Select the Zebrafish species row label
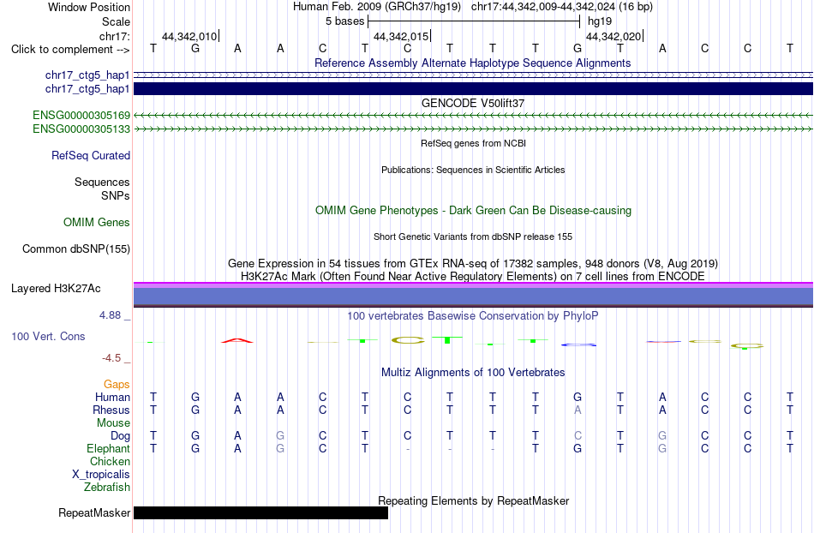This screenshot has height=533, width=814. [x=107, y=488]
